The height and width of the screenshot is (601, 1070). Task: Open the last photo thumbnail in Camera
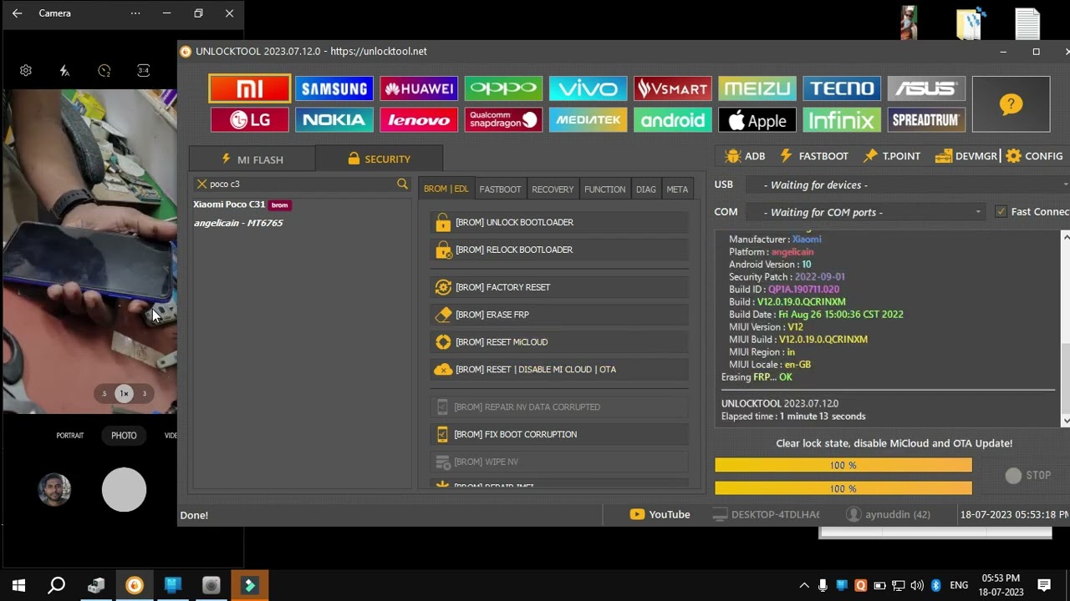tap(54, 490)
